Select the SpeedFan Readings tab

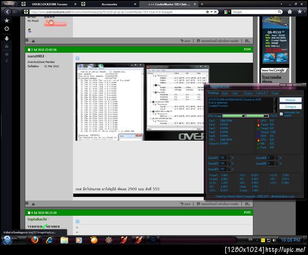214,93
